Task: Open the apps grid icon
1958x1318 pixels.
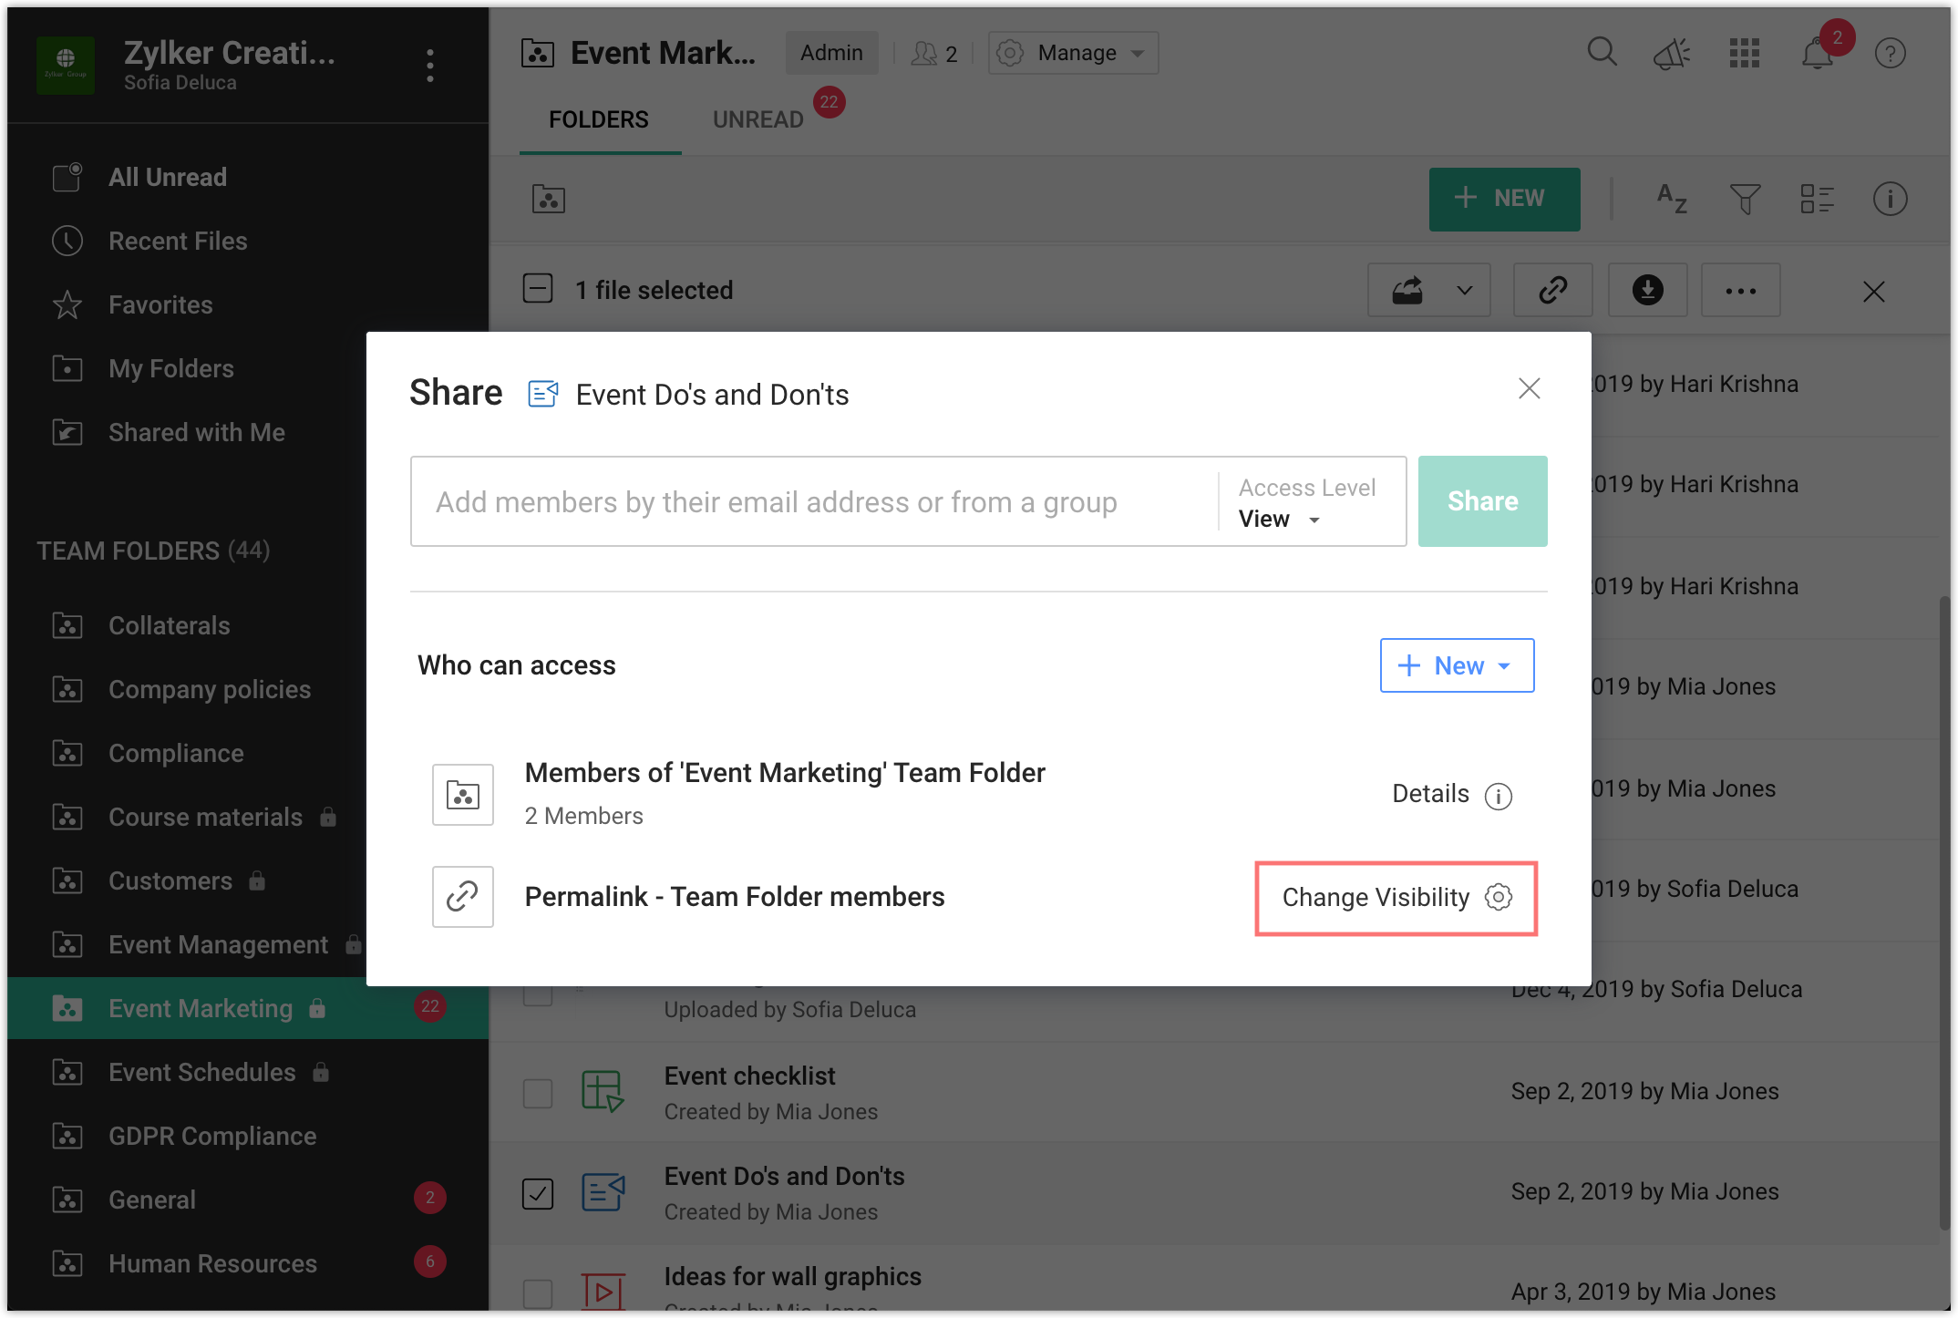Action: pyautogui.click(x=1744, y=53)
